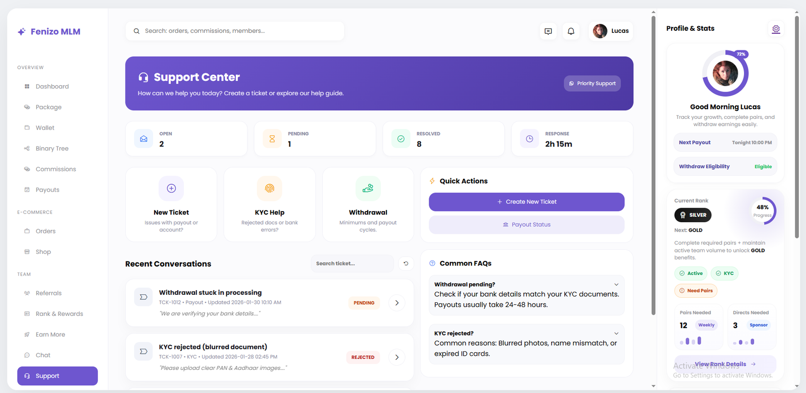This screenshot has height=393, width=806.
Task: Click the Next Payout row
Action: tap(725, 143)
